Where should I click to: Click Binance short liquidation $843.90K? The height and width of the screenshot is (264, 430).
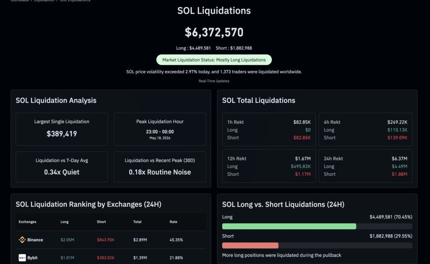pyautogui.click(x=105, y=240)
